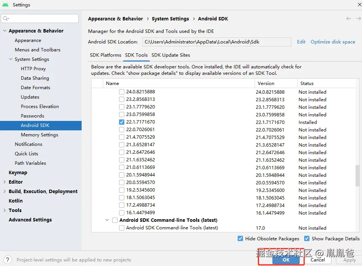Viewport: 362px width, 266px height.
Task: Open Path Variables settings
Action: 31,163
